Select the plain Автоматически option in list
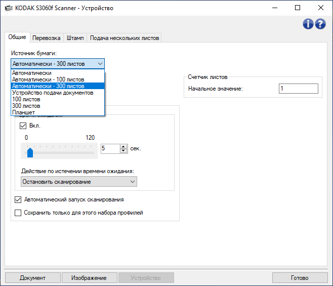This screenshot has height=286, width=333. 58,73
